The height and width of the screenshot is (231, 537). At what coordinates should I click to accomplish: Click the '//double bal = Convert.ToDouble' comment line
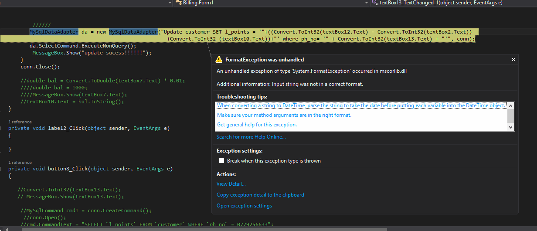(x=103, y=81)
